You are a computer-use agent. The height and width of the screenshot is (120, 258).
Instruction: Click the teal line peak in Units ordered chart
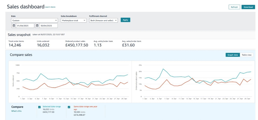coord(41,74)
